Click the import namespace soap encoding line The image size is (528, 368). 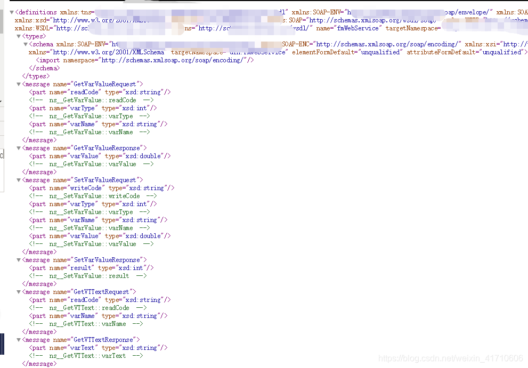click(x=145, y=60)
